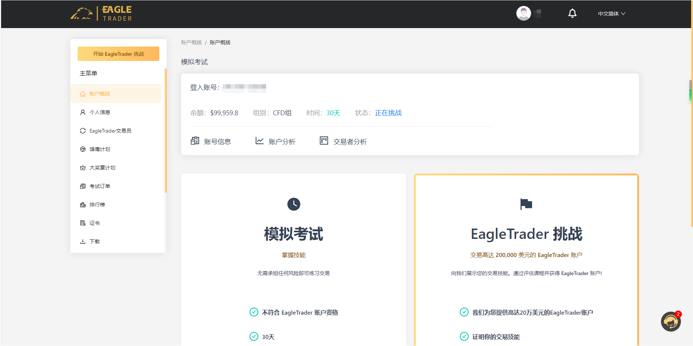Select the 账户概括 home icon

[83, 94]
